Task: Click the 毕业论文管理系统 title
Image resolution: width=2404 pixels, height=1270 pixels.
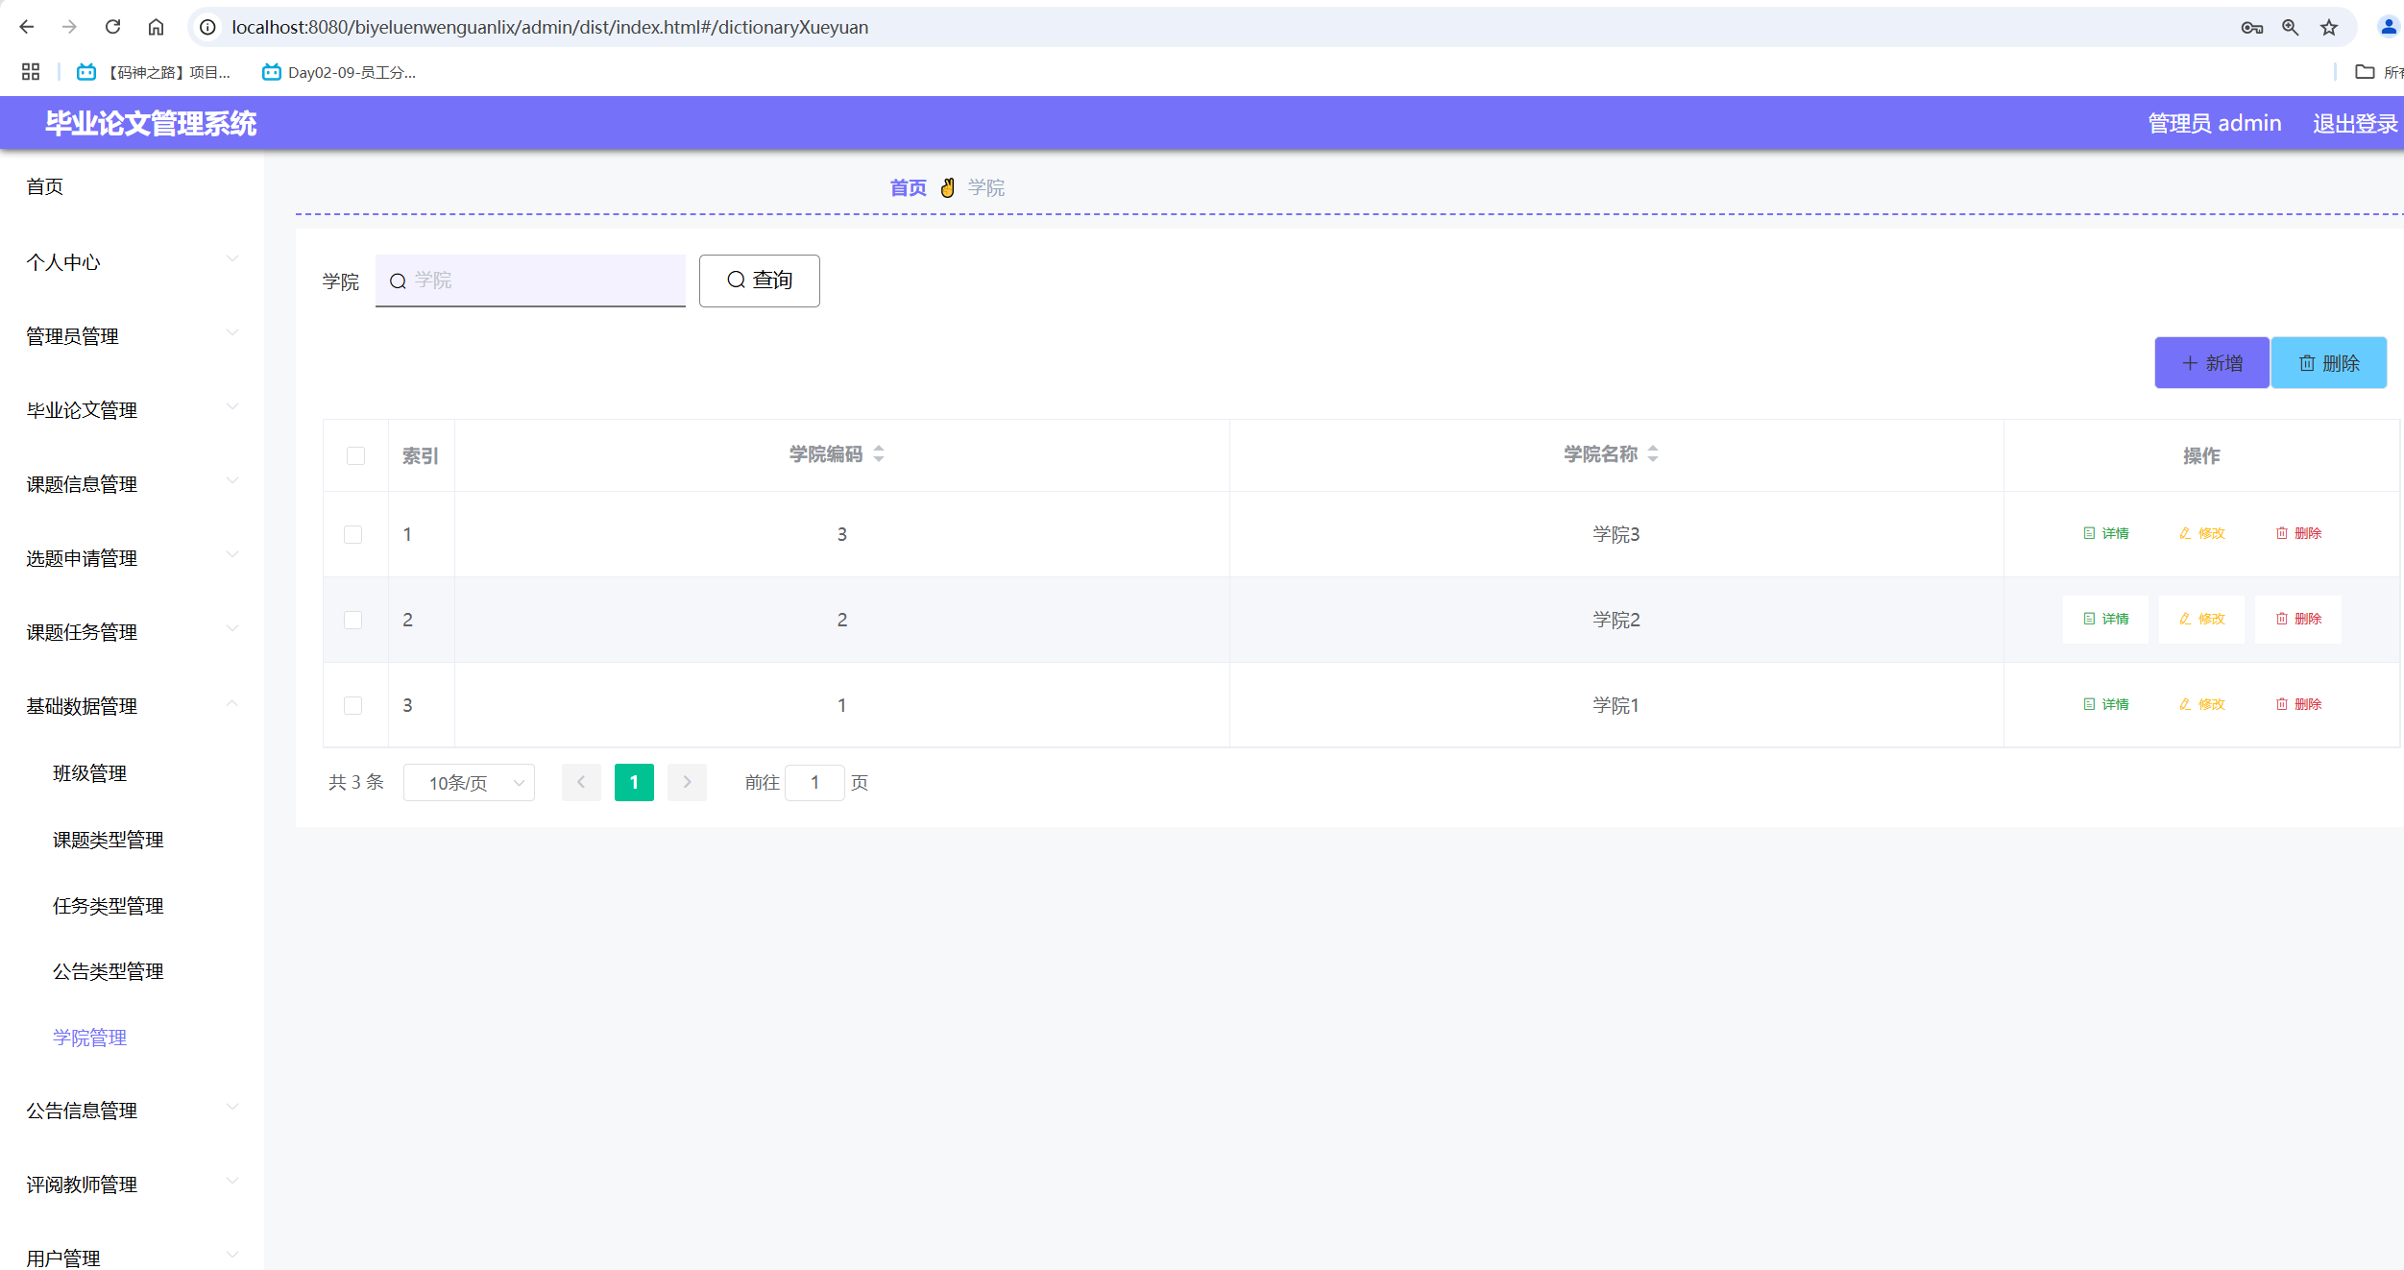Action: point(151,123)
